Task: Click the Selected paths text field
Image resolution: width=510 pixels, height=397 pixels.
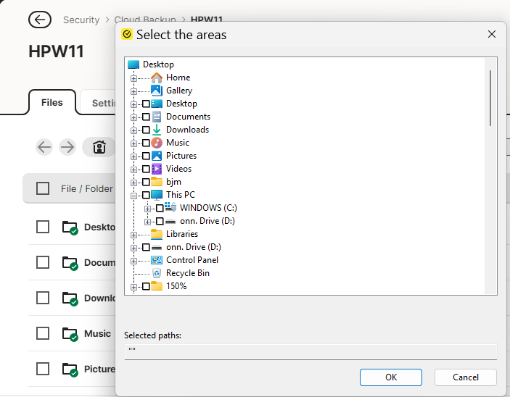Action: click(x=310, y=351)
